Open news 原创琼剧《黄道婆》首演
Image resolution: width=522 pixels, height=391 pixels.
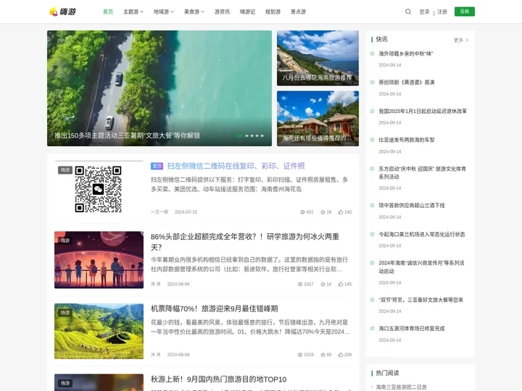[x=407, y=82]
